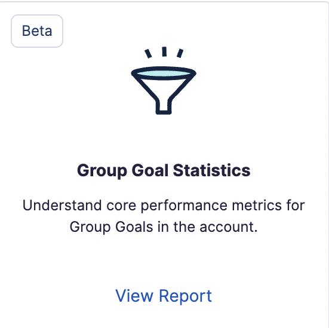The width and height of the screenshot is (329, 328).
Task: Click the card description about performance metrics
Action: pyautogui.click(x=164, y=216)
